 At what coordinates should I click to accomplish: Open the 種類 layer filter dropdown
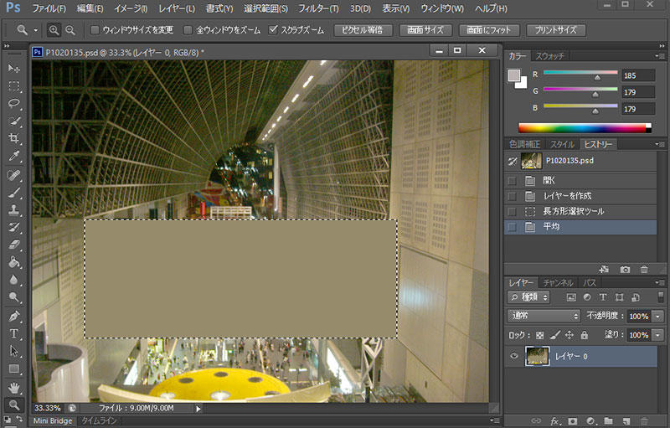(528, 297)
